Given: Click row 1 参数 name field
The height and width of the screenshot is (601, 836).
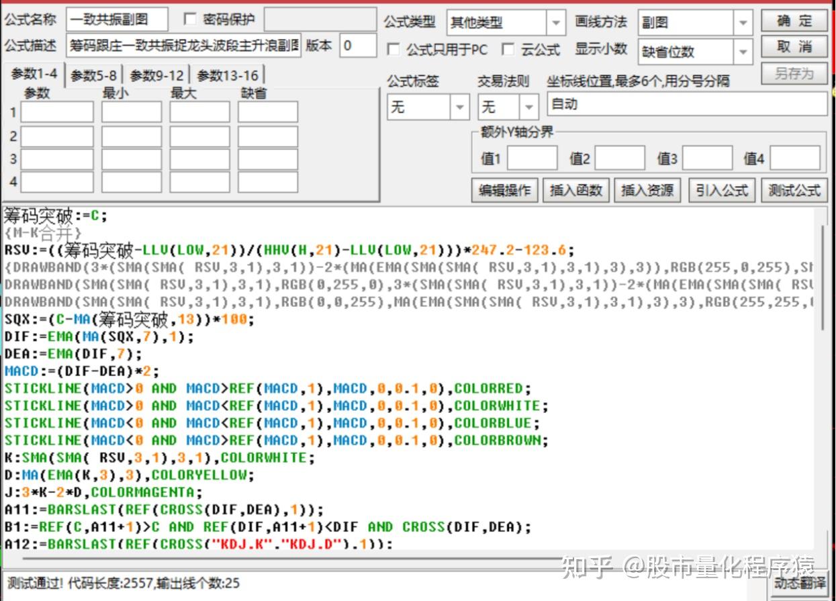Looking at the screenshot, I should click(x=57, y=112).
